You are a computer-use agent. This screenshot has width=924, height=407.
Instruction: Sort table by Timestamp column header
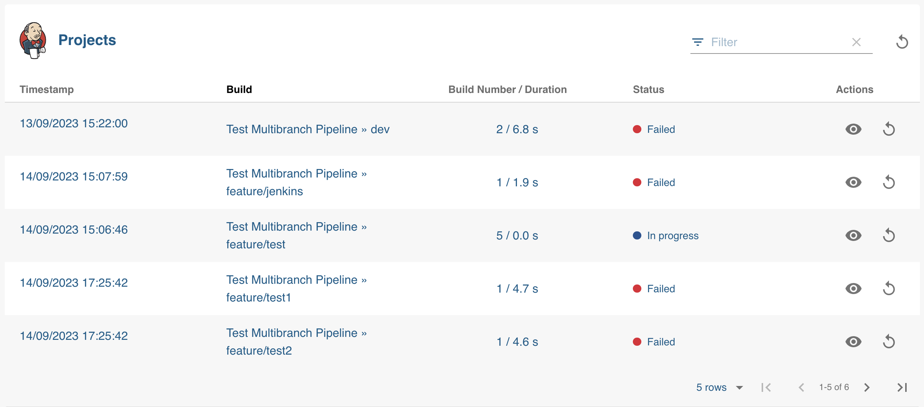46,89
